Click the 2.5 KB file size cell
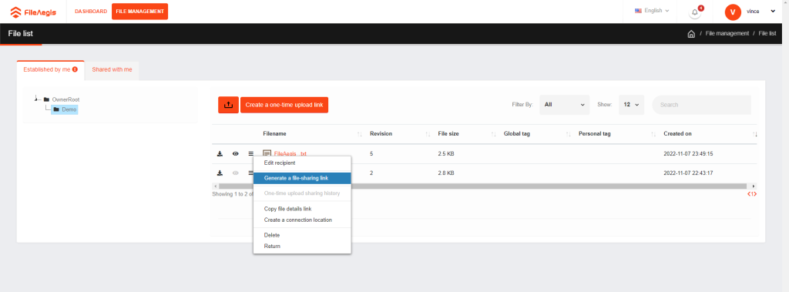 (446, 153)
